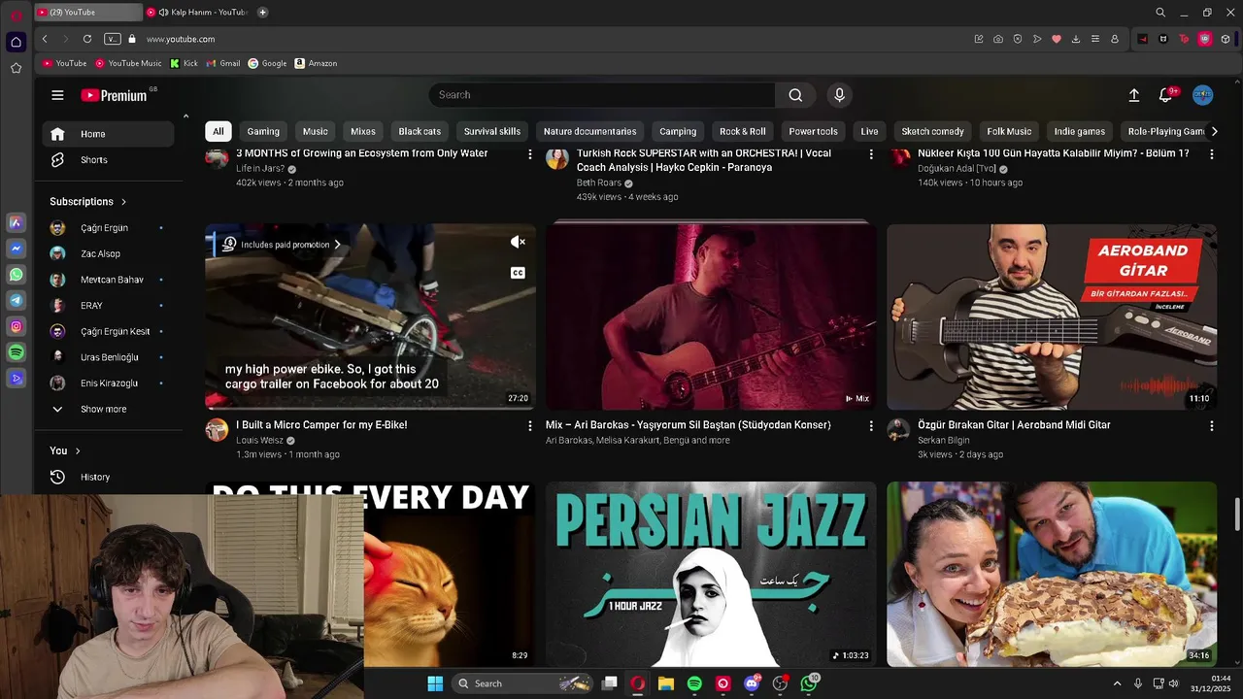Image resolution: width=1243 pixels, height=699 pixels.
Task: Open Aeroband Gitar video thumbnail
Action: click(1052, 316)
